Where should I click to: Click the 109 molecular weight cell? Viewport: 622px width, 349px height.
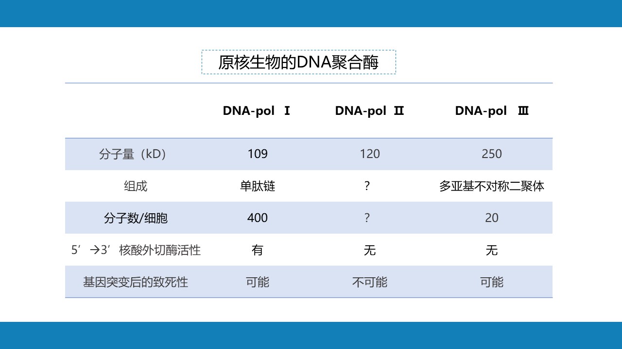pos(258,154)
